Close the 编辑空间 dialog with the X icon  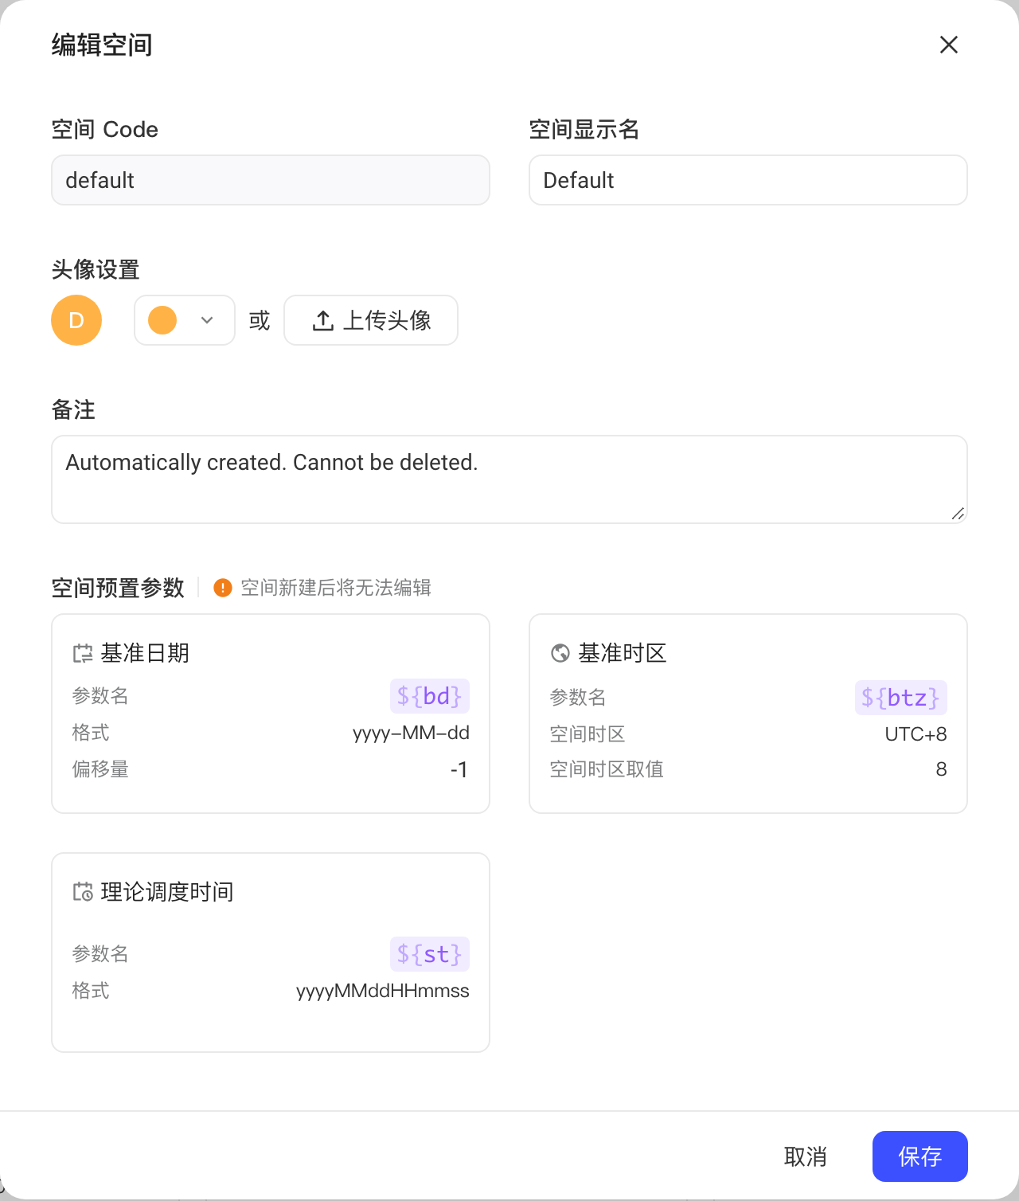[x=948, y=45]
